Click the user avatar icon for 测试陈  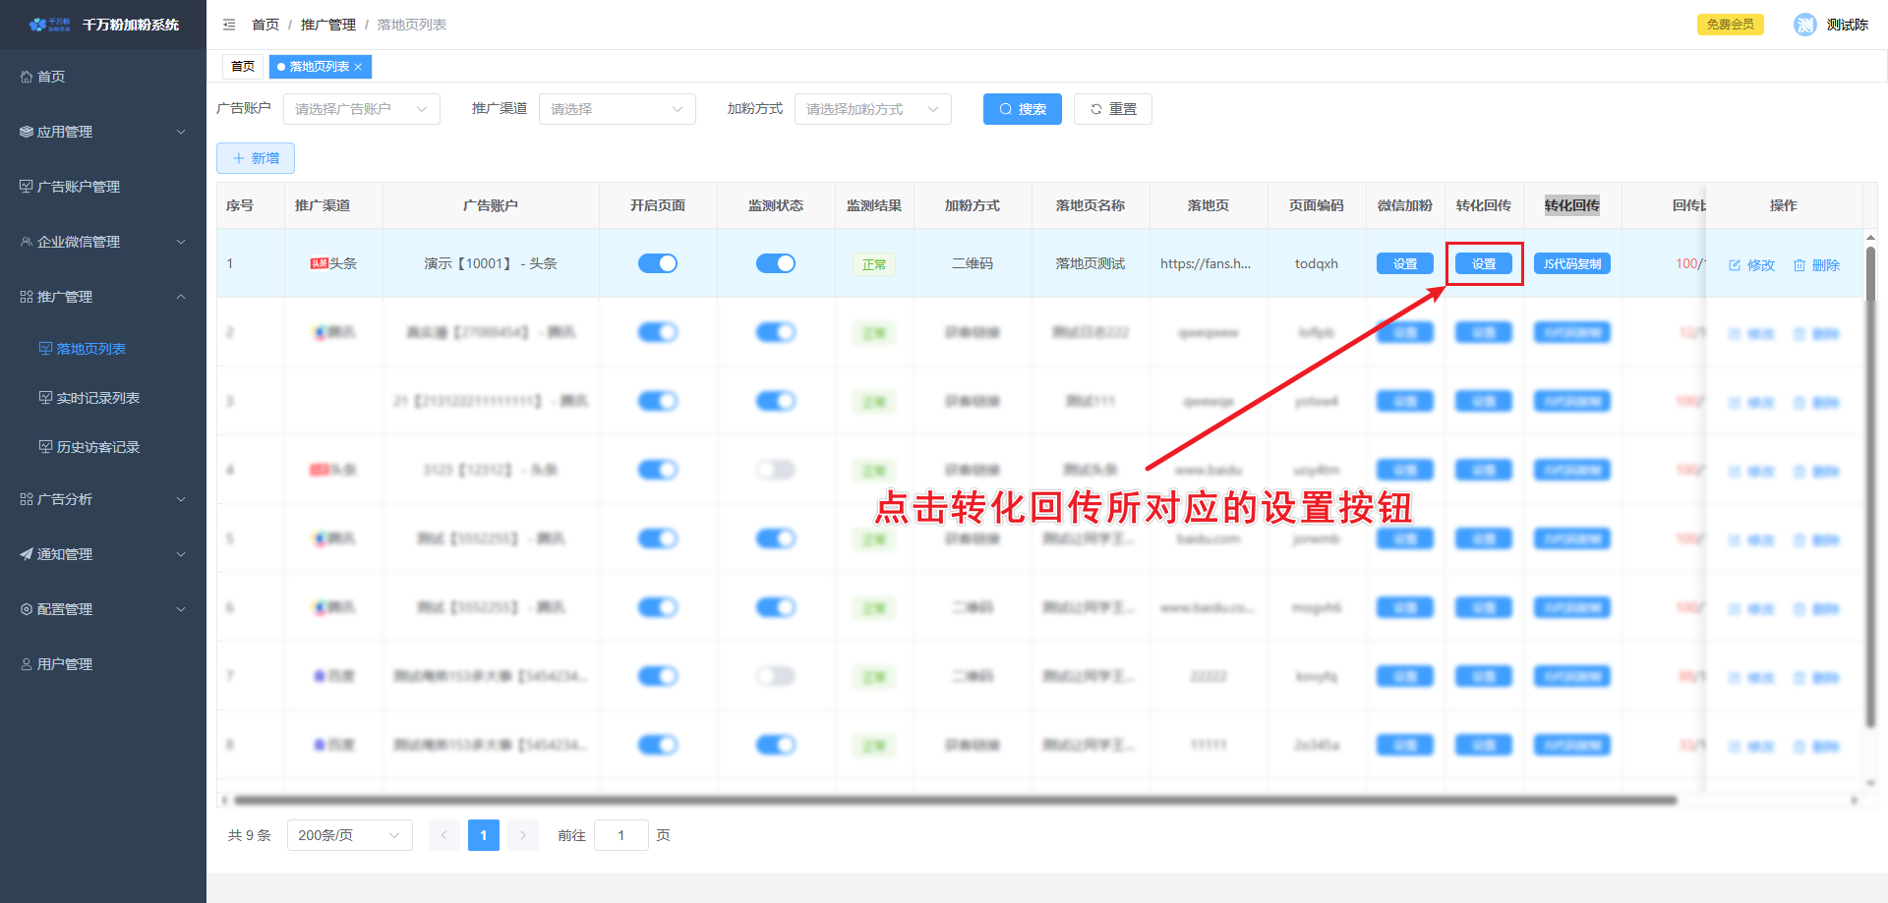point(1804,25)
